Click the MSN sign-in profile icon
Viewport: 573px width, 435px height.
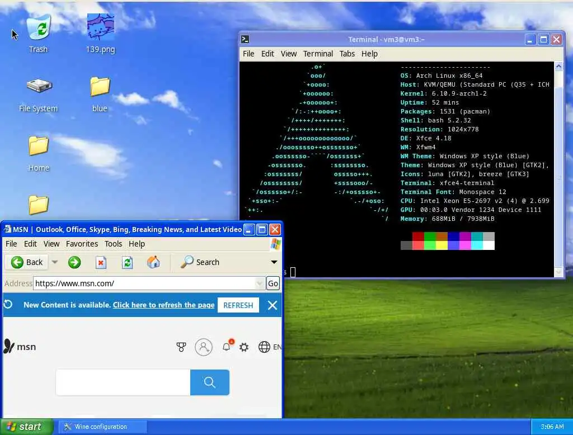204,347
